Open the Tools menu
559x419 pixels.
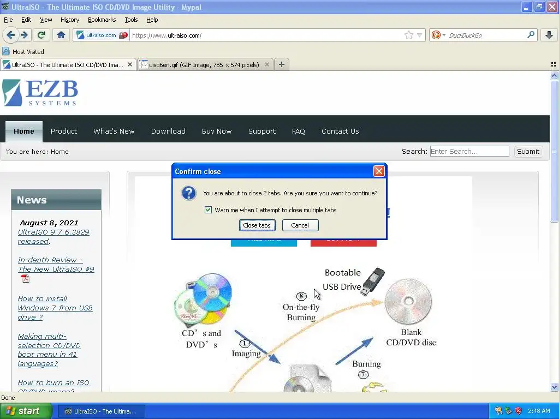(131, 20)
